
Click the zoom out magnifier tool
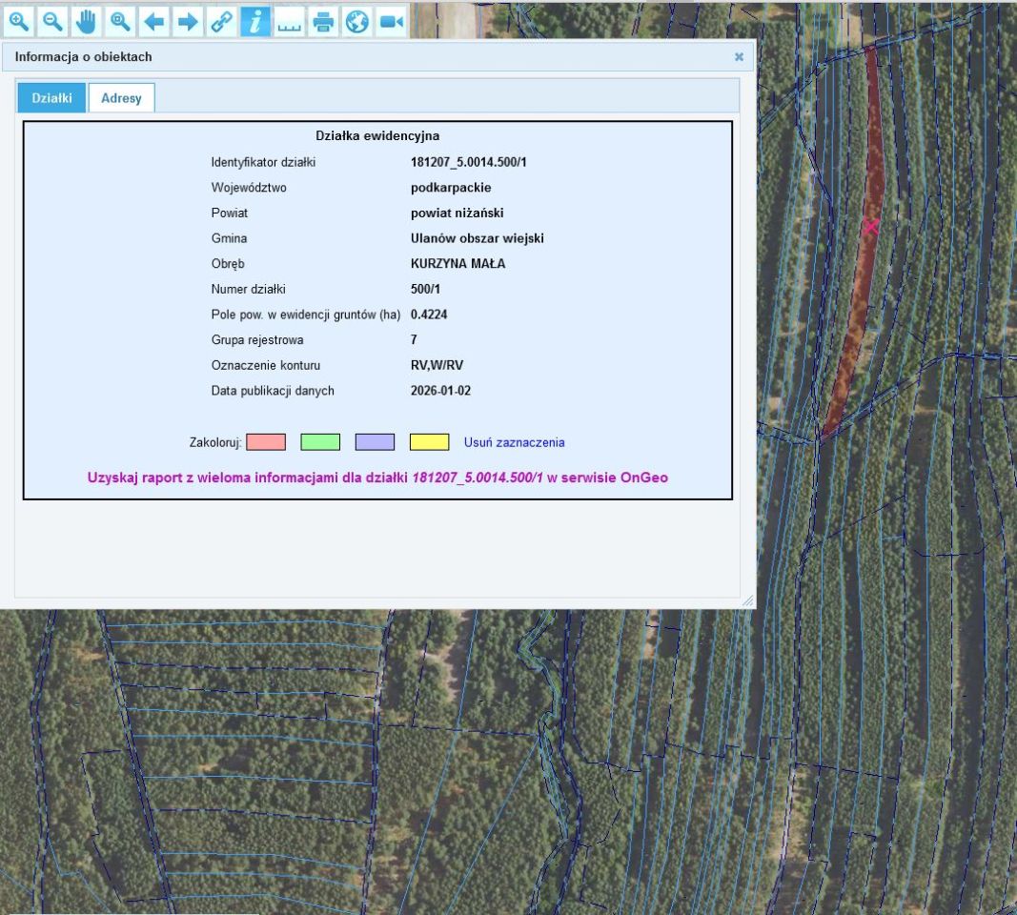tap(52, 21)
